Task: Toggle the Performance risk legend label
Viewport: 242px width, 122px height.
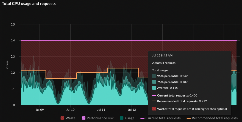Action: 100,118
